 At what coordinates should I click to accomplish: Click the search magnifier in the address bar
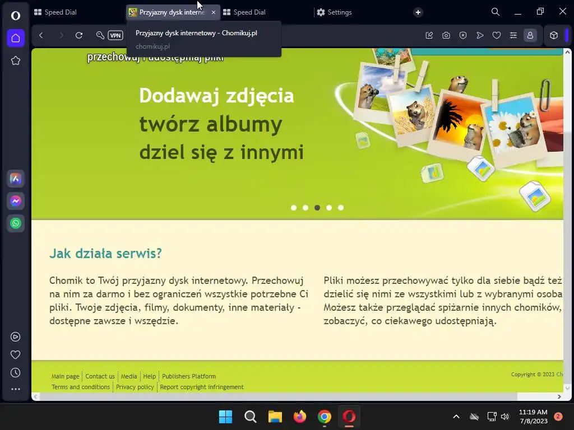click(100, 35)
